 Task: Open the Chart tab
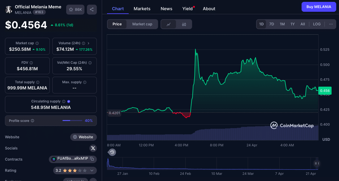118,9
